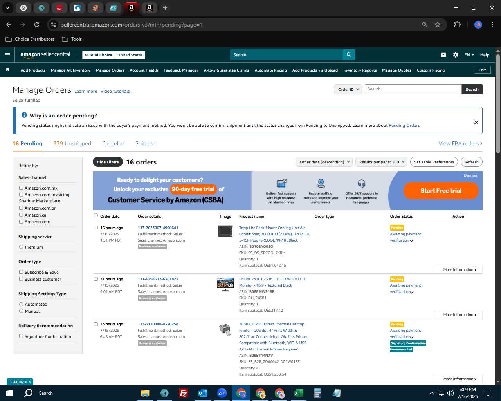This screenshot has width=501, height=401.
Task: Expand More information for the ZEBRA printer order
Action: [x=458, y=379]
